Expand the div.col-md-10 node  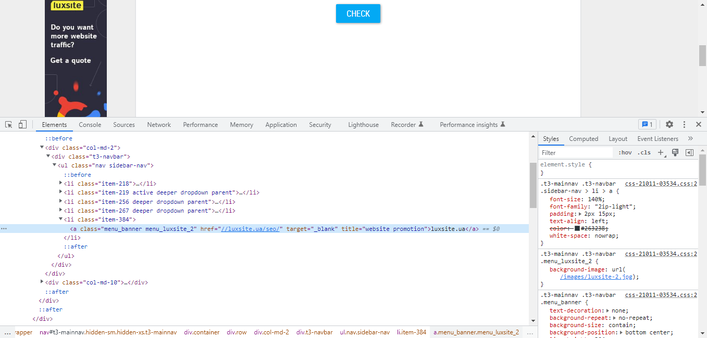pyautogui.click(x=42, y=282)
